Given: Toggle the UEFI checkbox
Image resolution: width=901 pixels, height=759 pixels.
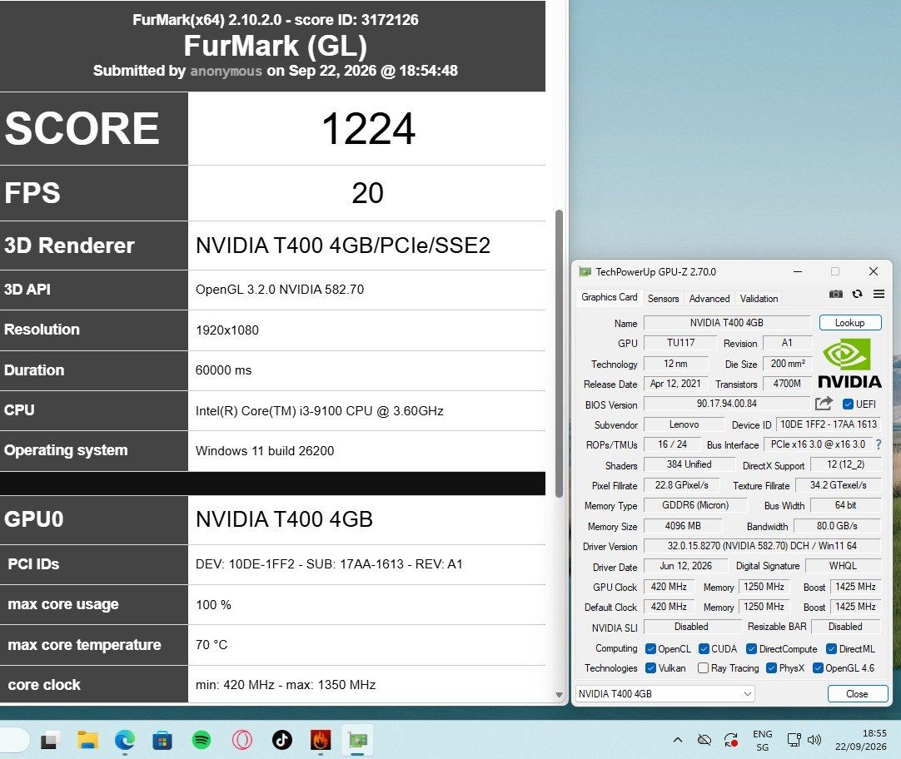Looking at the screenshot, I should 848,404.
